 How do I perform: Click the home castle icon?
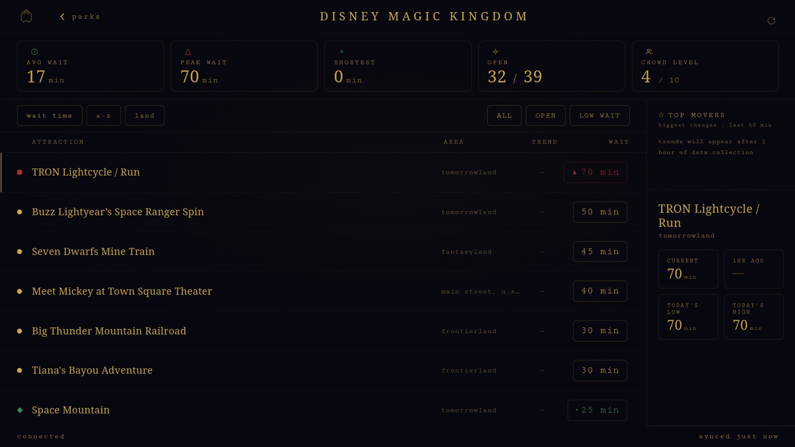point(26,16)
